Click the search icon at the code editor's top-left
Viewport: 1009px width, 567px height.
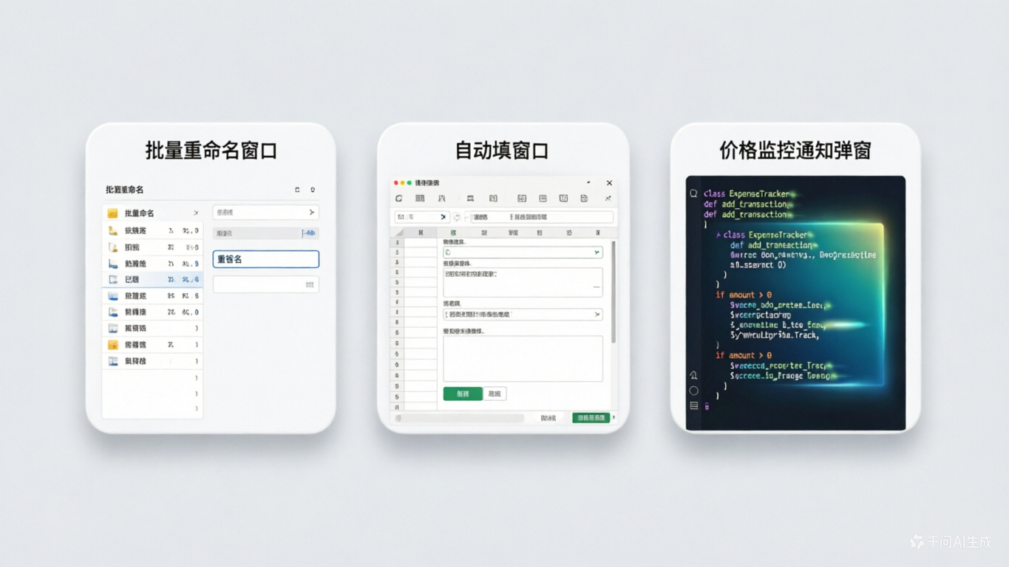pos(693,193)
